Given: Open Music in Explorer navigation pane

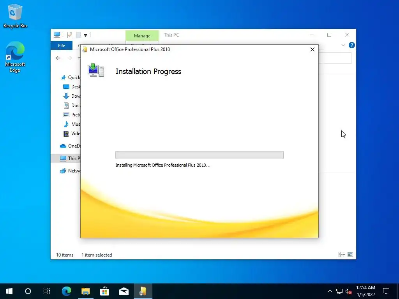Looking at the screenshot, I should pyautogui.click(x=72, y=124).
